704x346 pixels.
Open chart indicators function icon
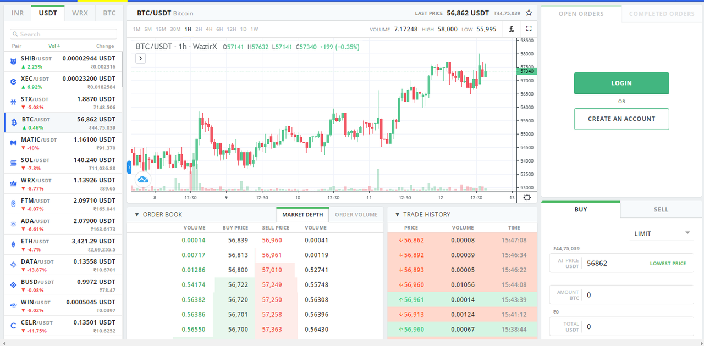coord(512,29)
